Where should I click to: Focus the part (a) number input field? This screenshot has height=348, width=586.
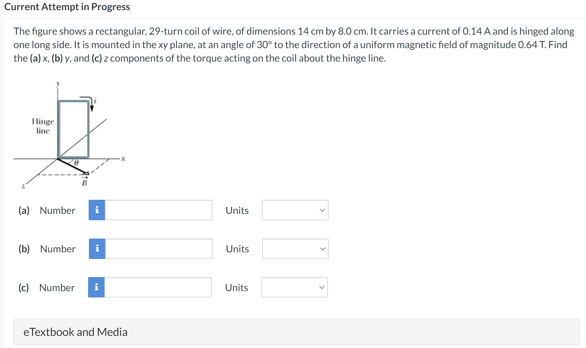159,210
